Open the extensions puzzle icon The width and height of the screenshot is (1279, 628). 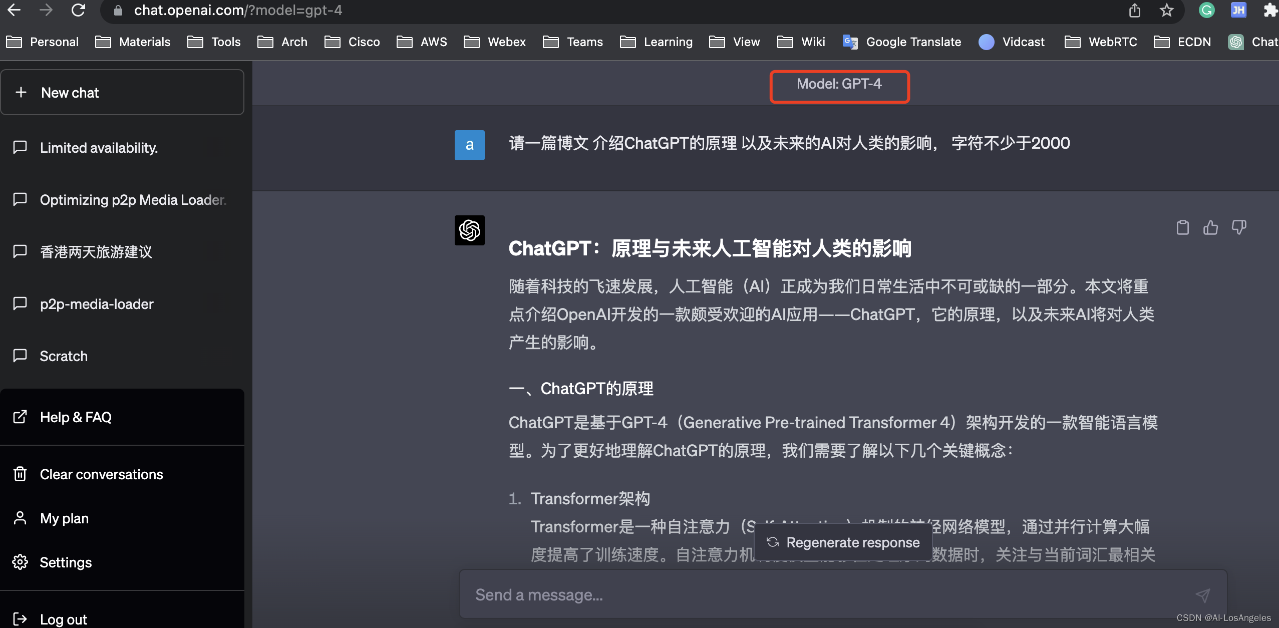point(1270,11)
